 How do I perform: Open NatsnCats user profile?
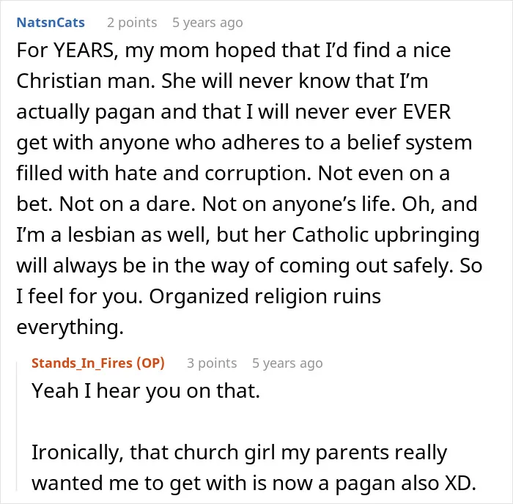click(51, 23)
